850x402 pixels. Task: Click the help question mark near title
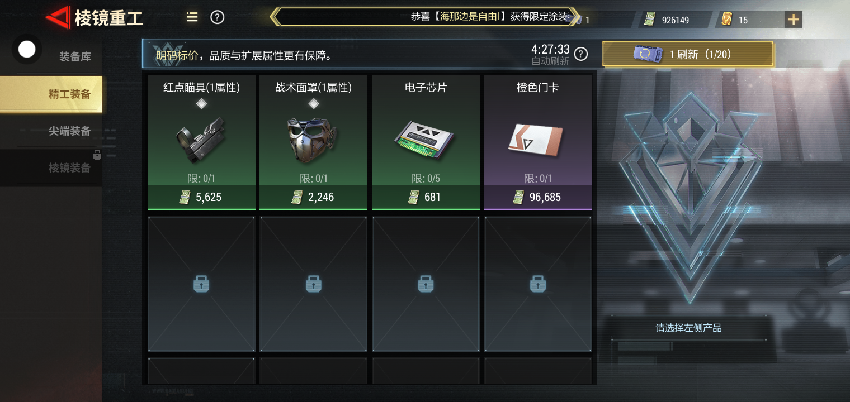(x=217, y=17)
